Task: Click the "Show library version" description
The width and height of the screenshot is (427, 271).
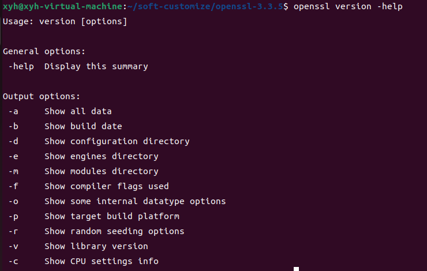Action: 96,246
